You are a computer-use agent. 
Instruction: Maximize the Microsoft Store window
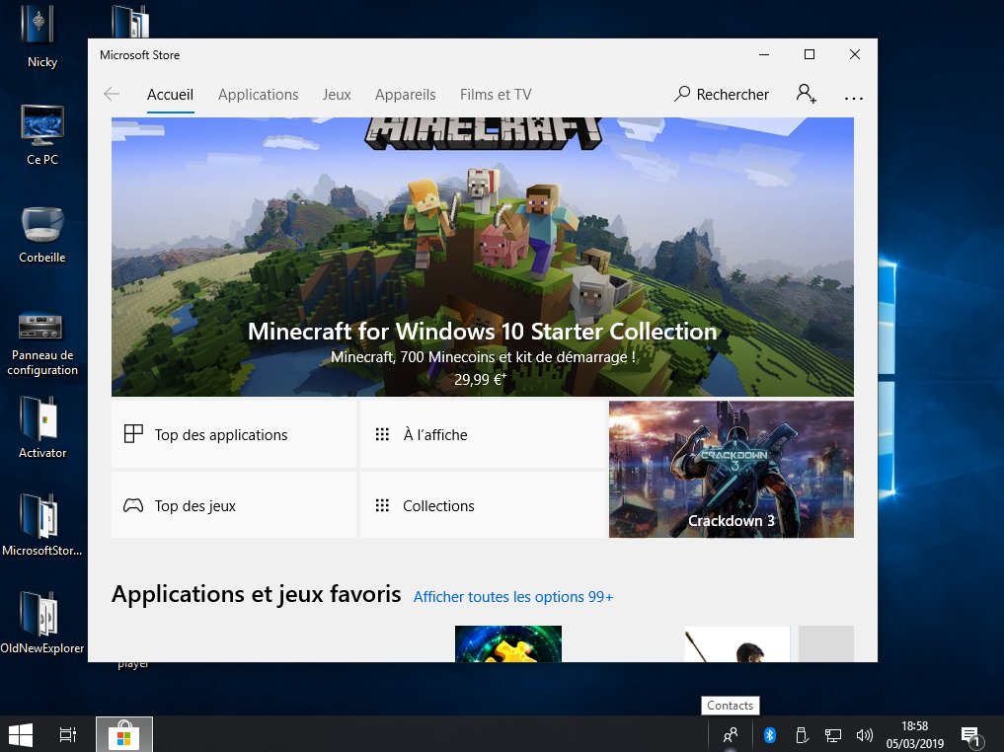coord(810,54)
